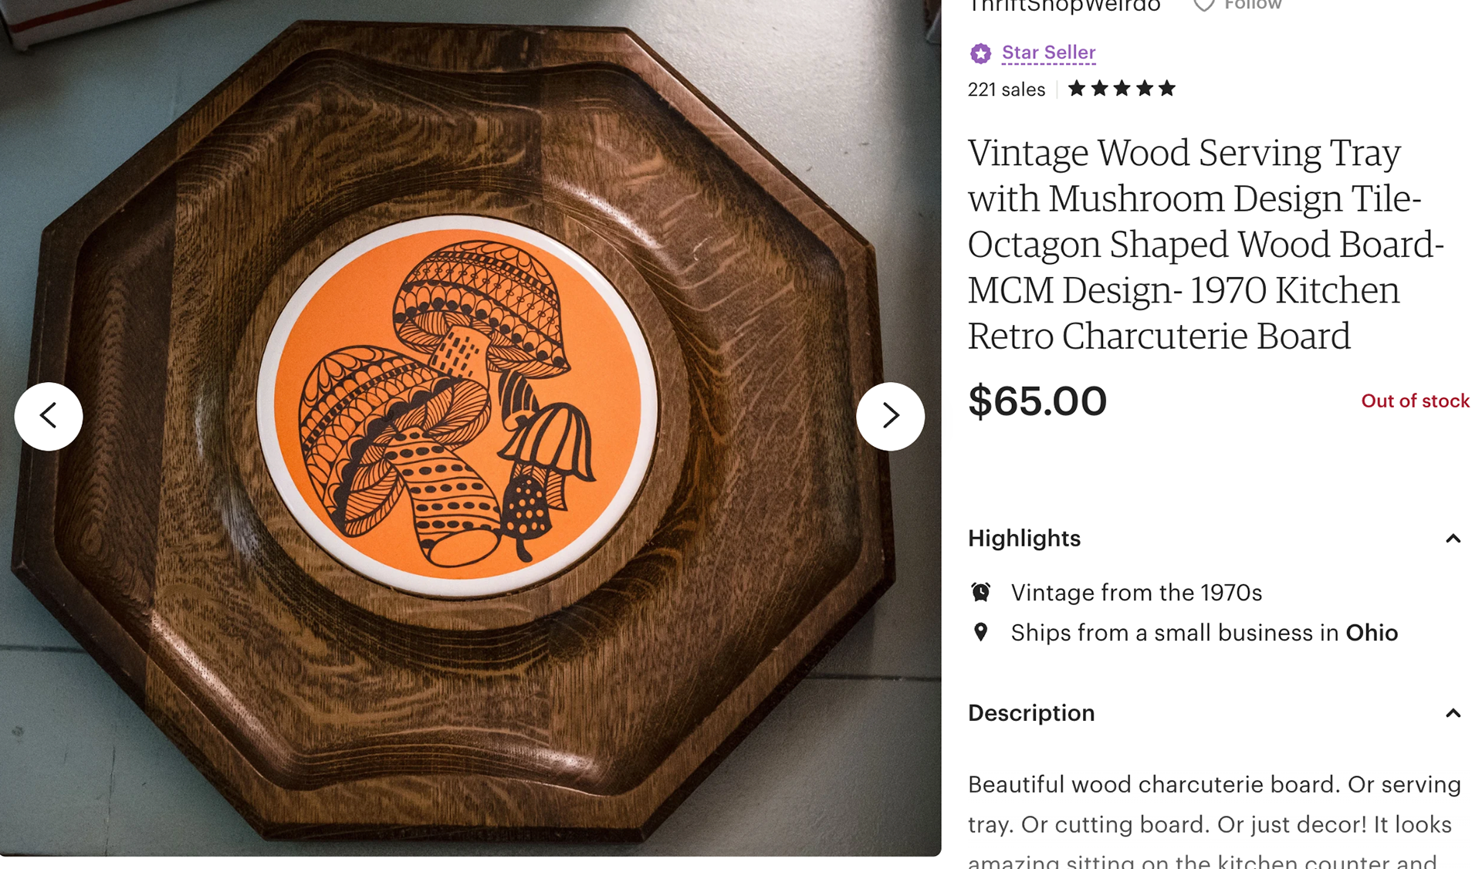Image resolution: width=1482 pixels, height=869 pixels.
Task: Click the Vintage Wood Serving Tray title
Action: [x=1205, y=244]
